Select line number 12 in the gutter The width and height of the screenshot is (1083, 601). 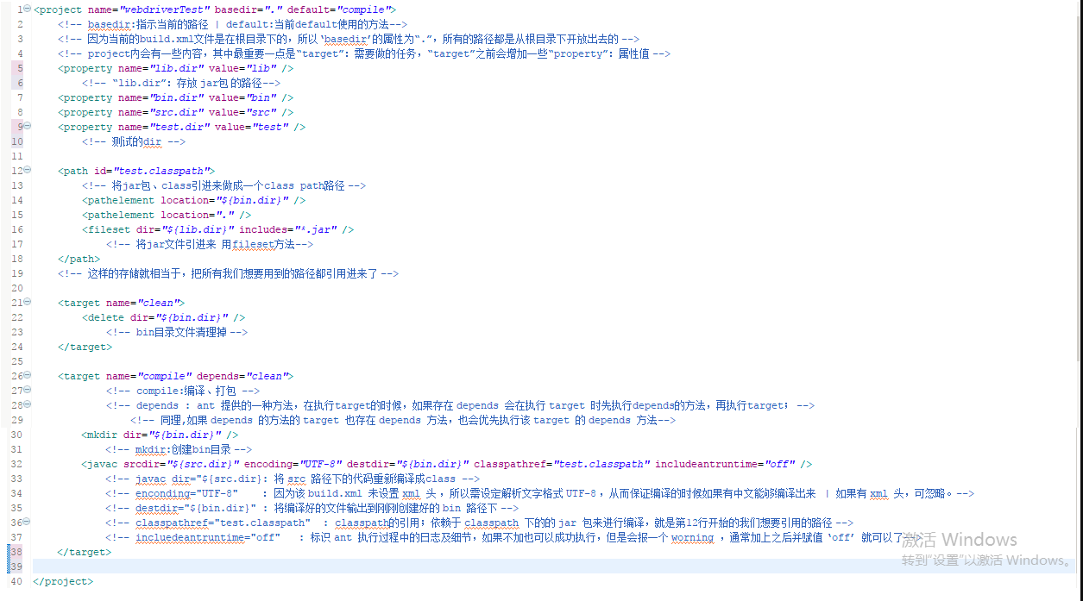pos(16,171)
